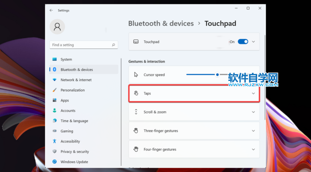Image resolution: width=311 pixels, height=172 pixels.
Task: Expand the Scroll & zoom section
Action: (x=253, y=112)
